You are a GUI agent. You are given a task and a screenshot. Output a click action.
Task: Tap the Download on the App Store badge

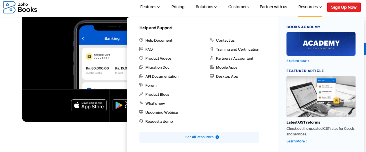coord(89,105)
